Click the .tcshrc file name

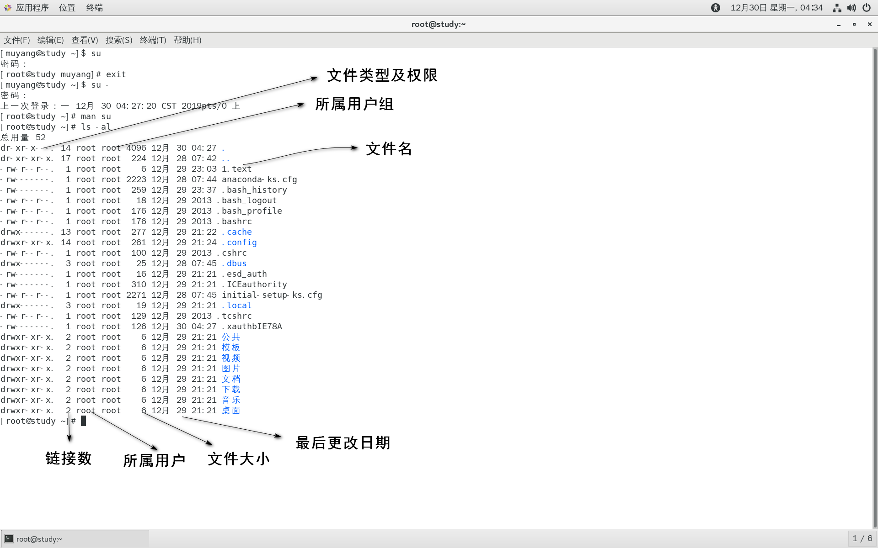click(x=234, y=316)
